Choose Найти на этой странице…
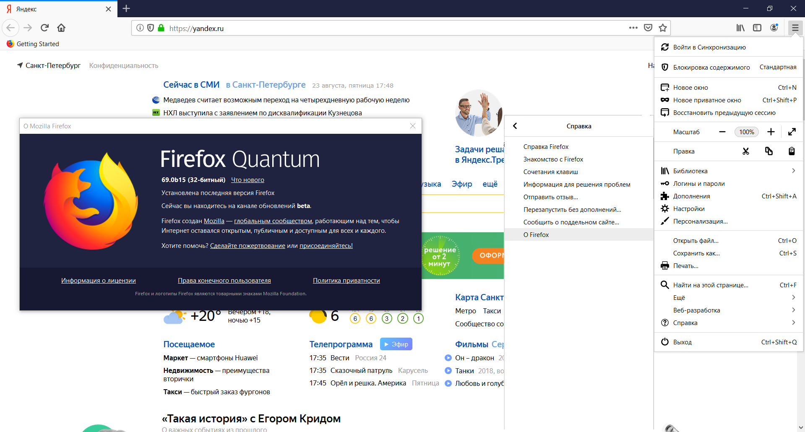Viewport: 805px width, 432px height. point(729,285)
